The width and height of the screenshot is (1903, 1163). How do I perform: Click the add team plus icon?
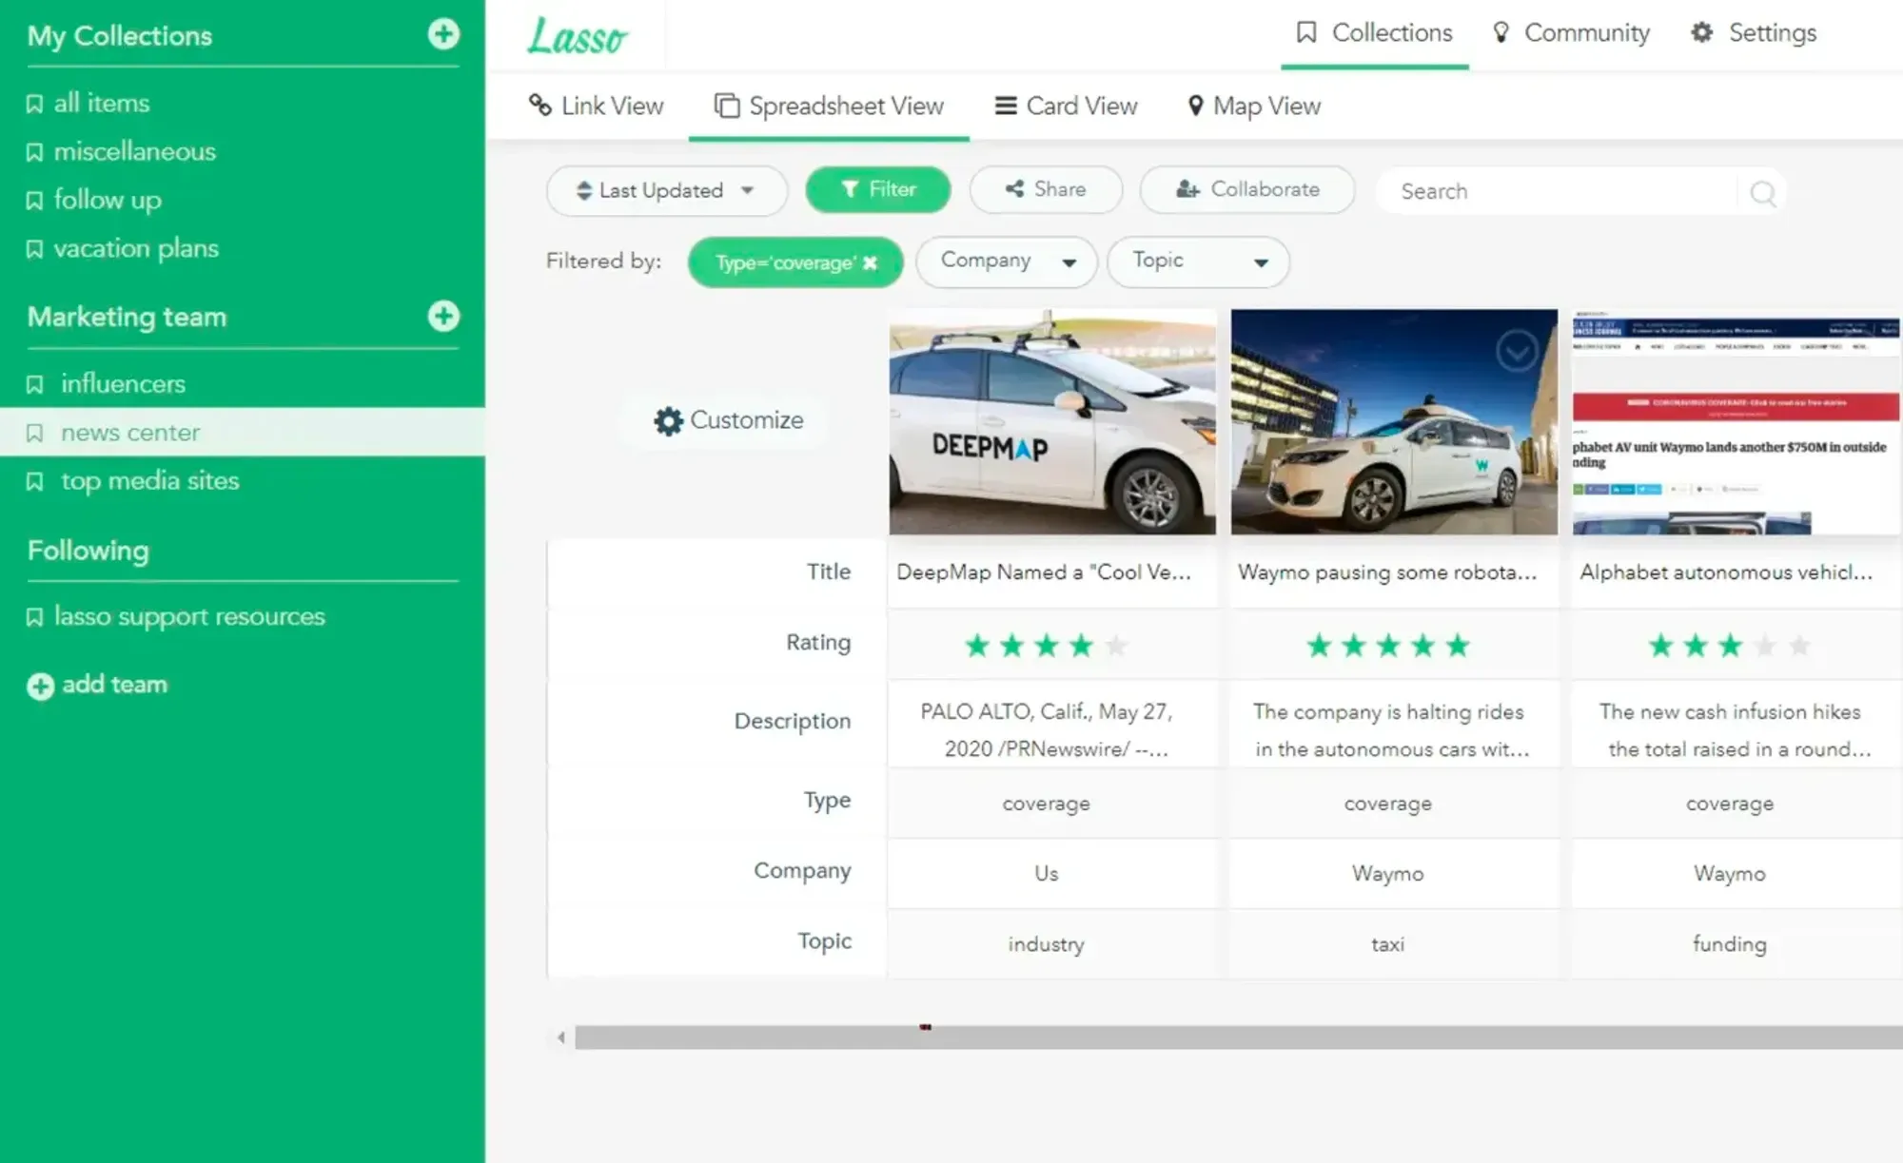40,686
